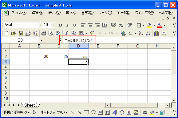Open the 書式 menu
The image size is (178, 118).
[x=87, y=13]
